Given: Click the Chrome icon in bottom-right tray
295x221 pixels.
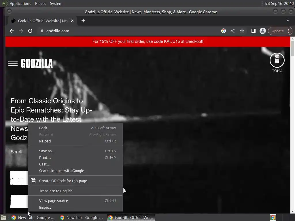Looking at the screenshot, I should pos(273,218).
